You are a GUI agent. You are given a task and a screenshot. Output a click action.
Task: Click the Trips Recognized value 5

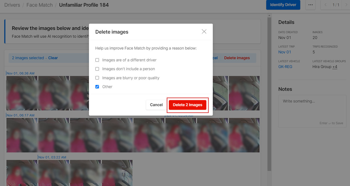314,52
